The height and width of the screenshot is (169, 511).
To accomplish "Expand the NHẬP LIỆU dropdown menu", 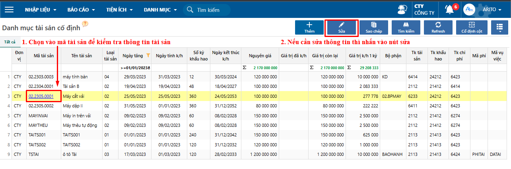I will coord(40,10).
